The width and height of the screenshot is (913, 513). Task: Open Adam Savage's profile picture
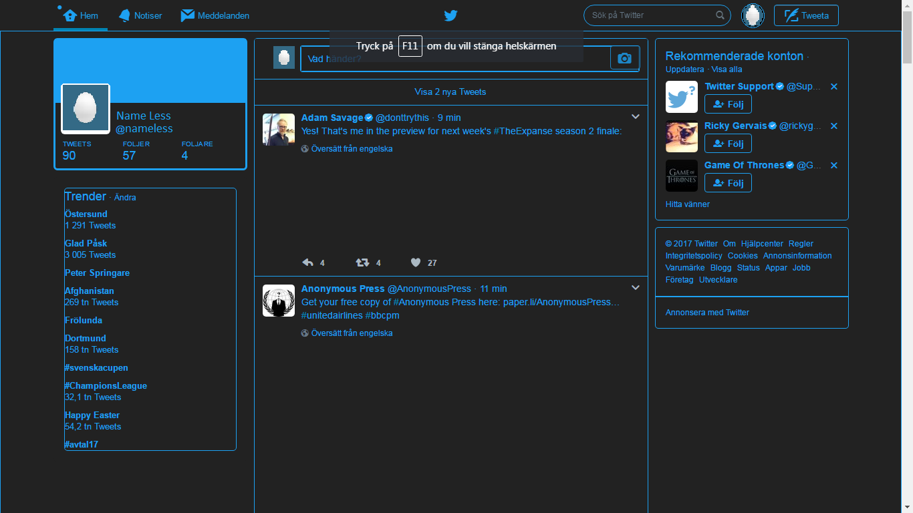[279, 130]
